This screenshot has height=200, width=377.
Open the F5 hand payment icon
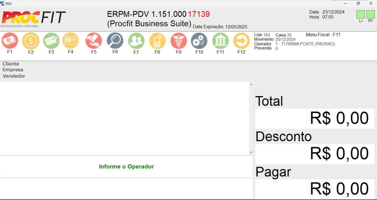click(x=94, y=41)
